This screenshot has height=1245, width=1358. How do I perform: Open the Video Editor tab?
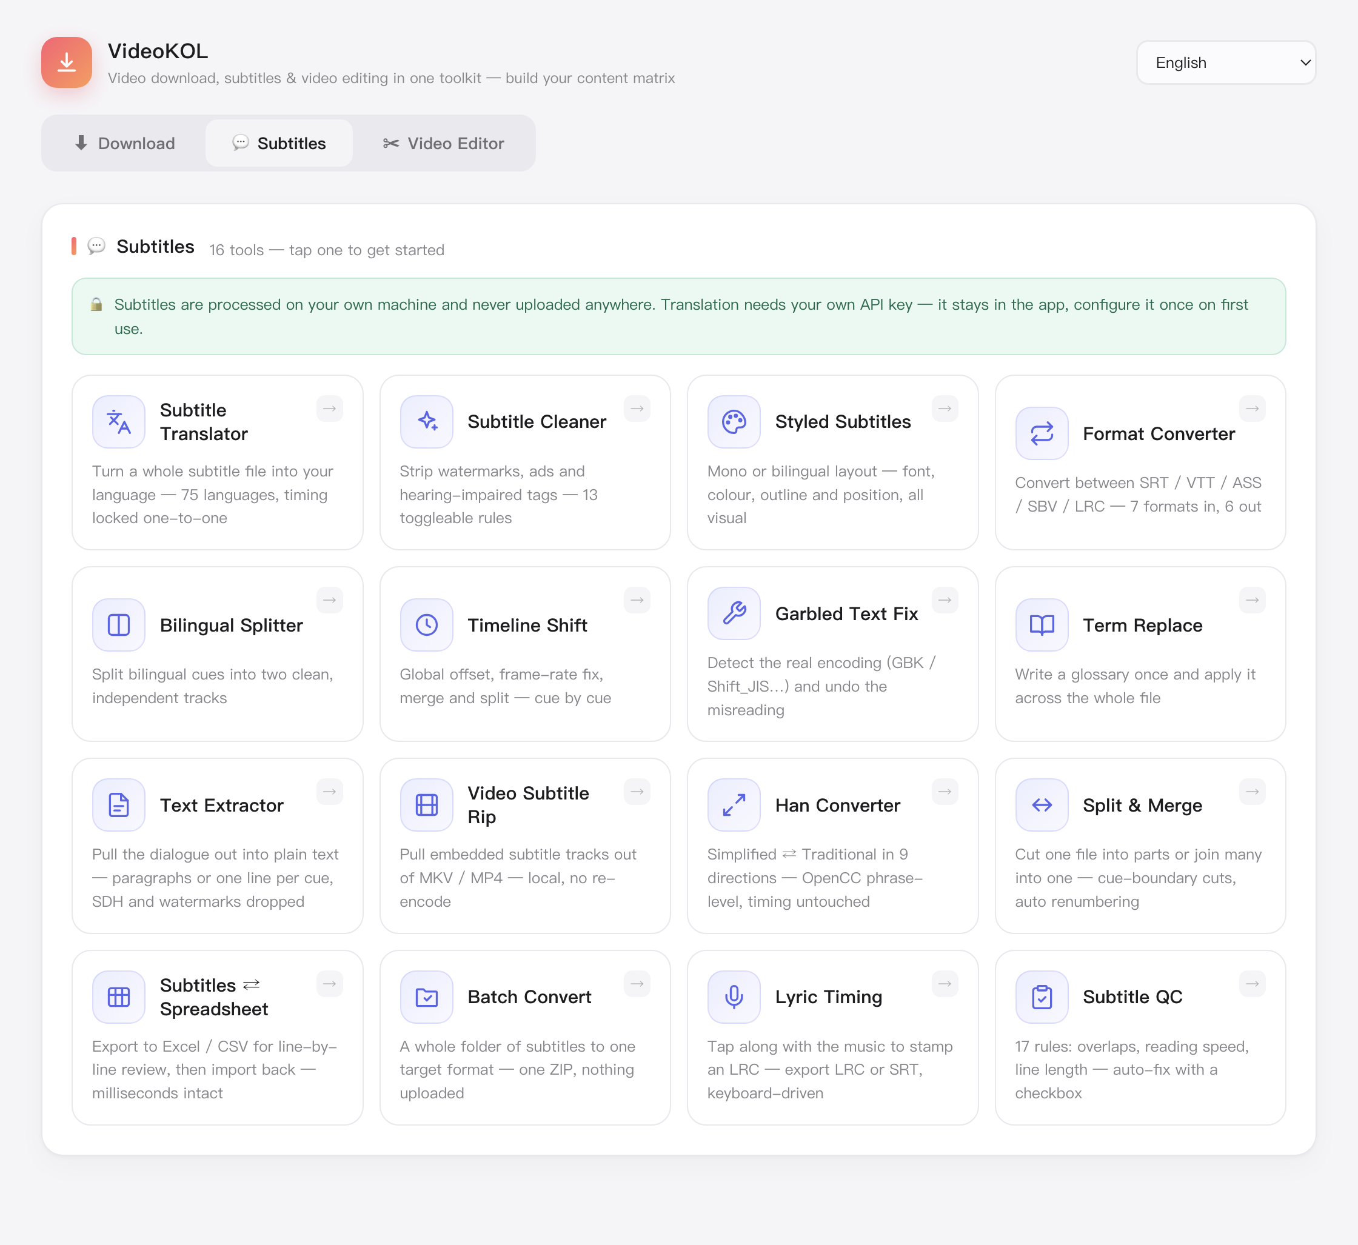(x=443, y=143)
